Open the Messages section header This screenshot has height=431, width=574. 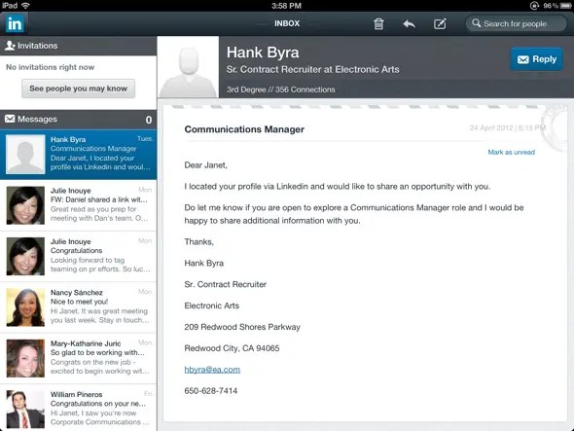coord(79,120)
